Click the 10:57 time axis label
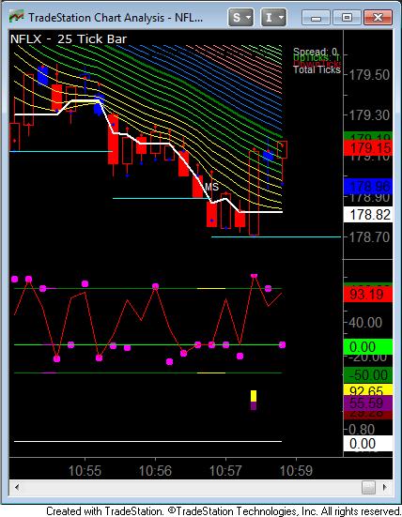 (x=225, y=470)
